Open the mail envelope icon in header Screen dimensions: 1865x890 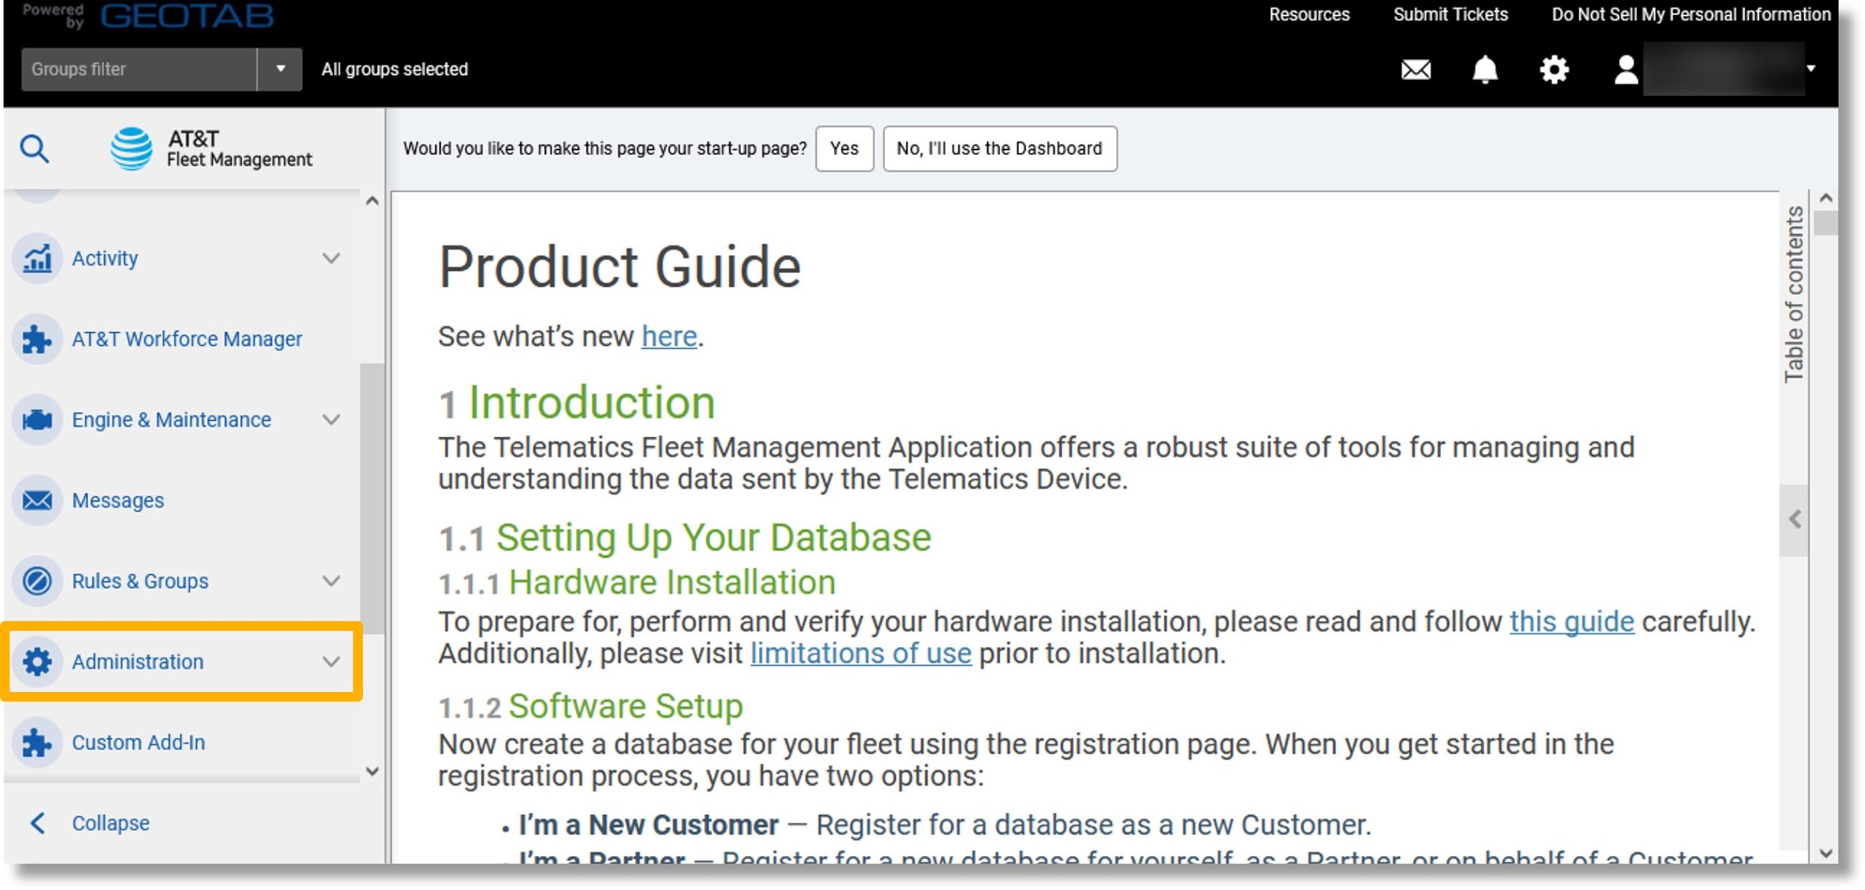tap(1416, 70)
